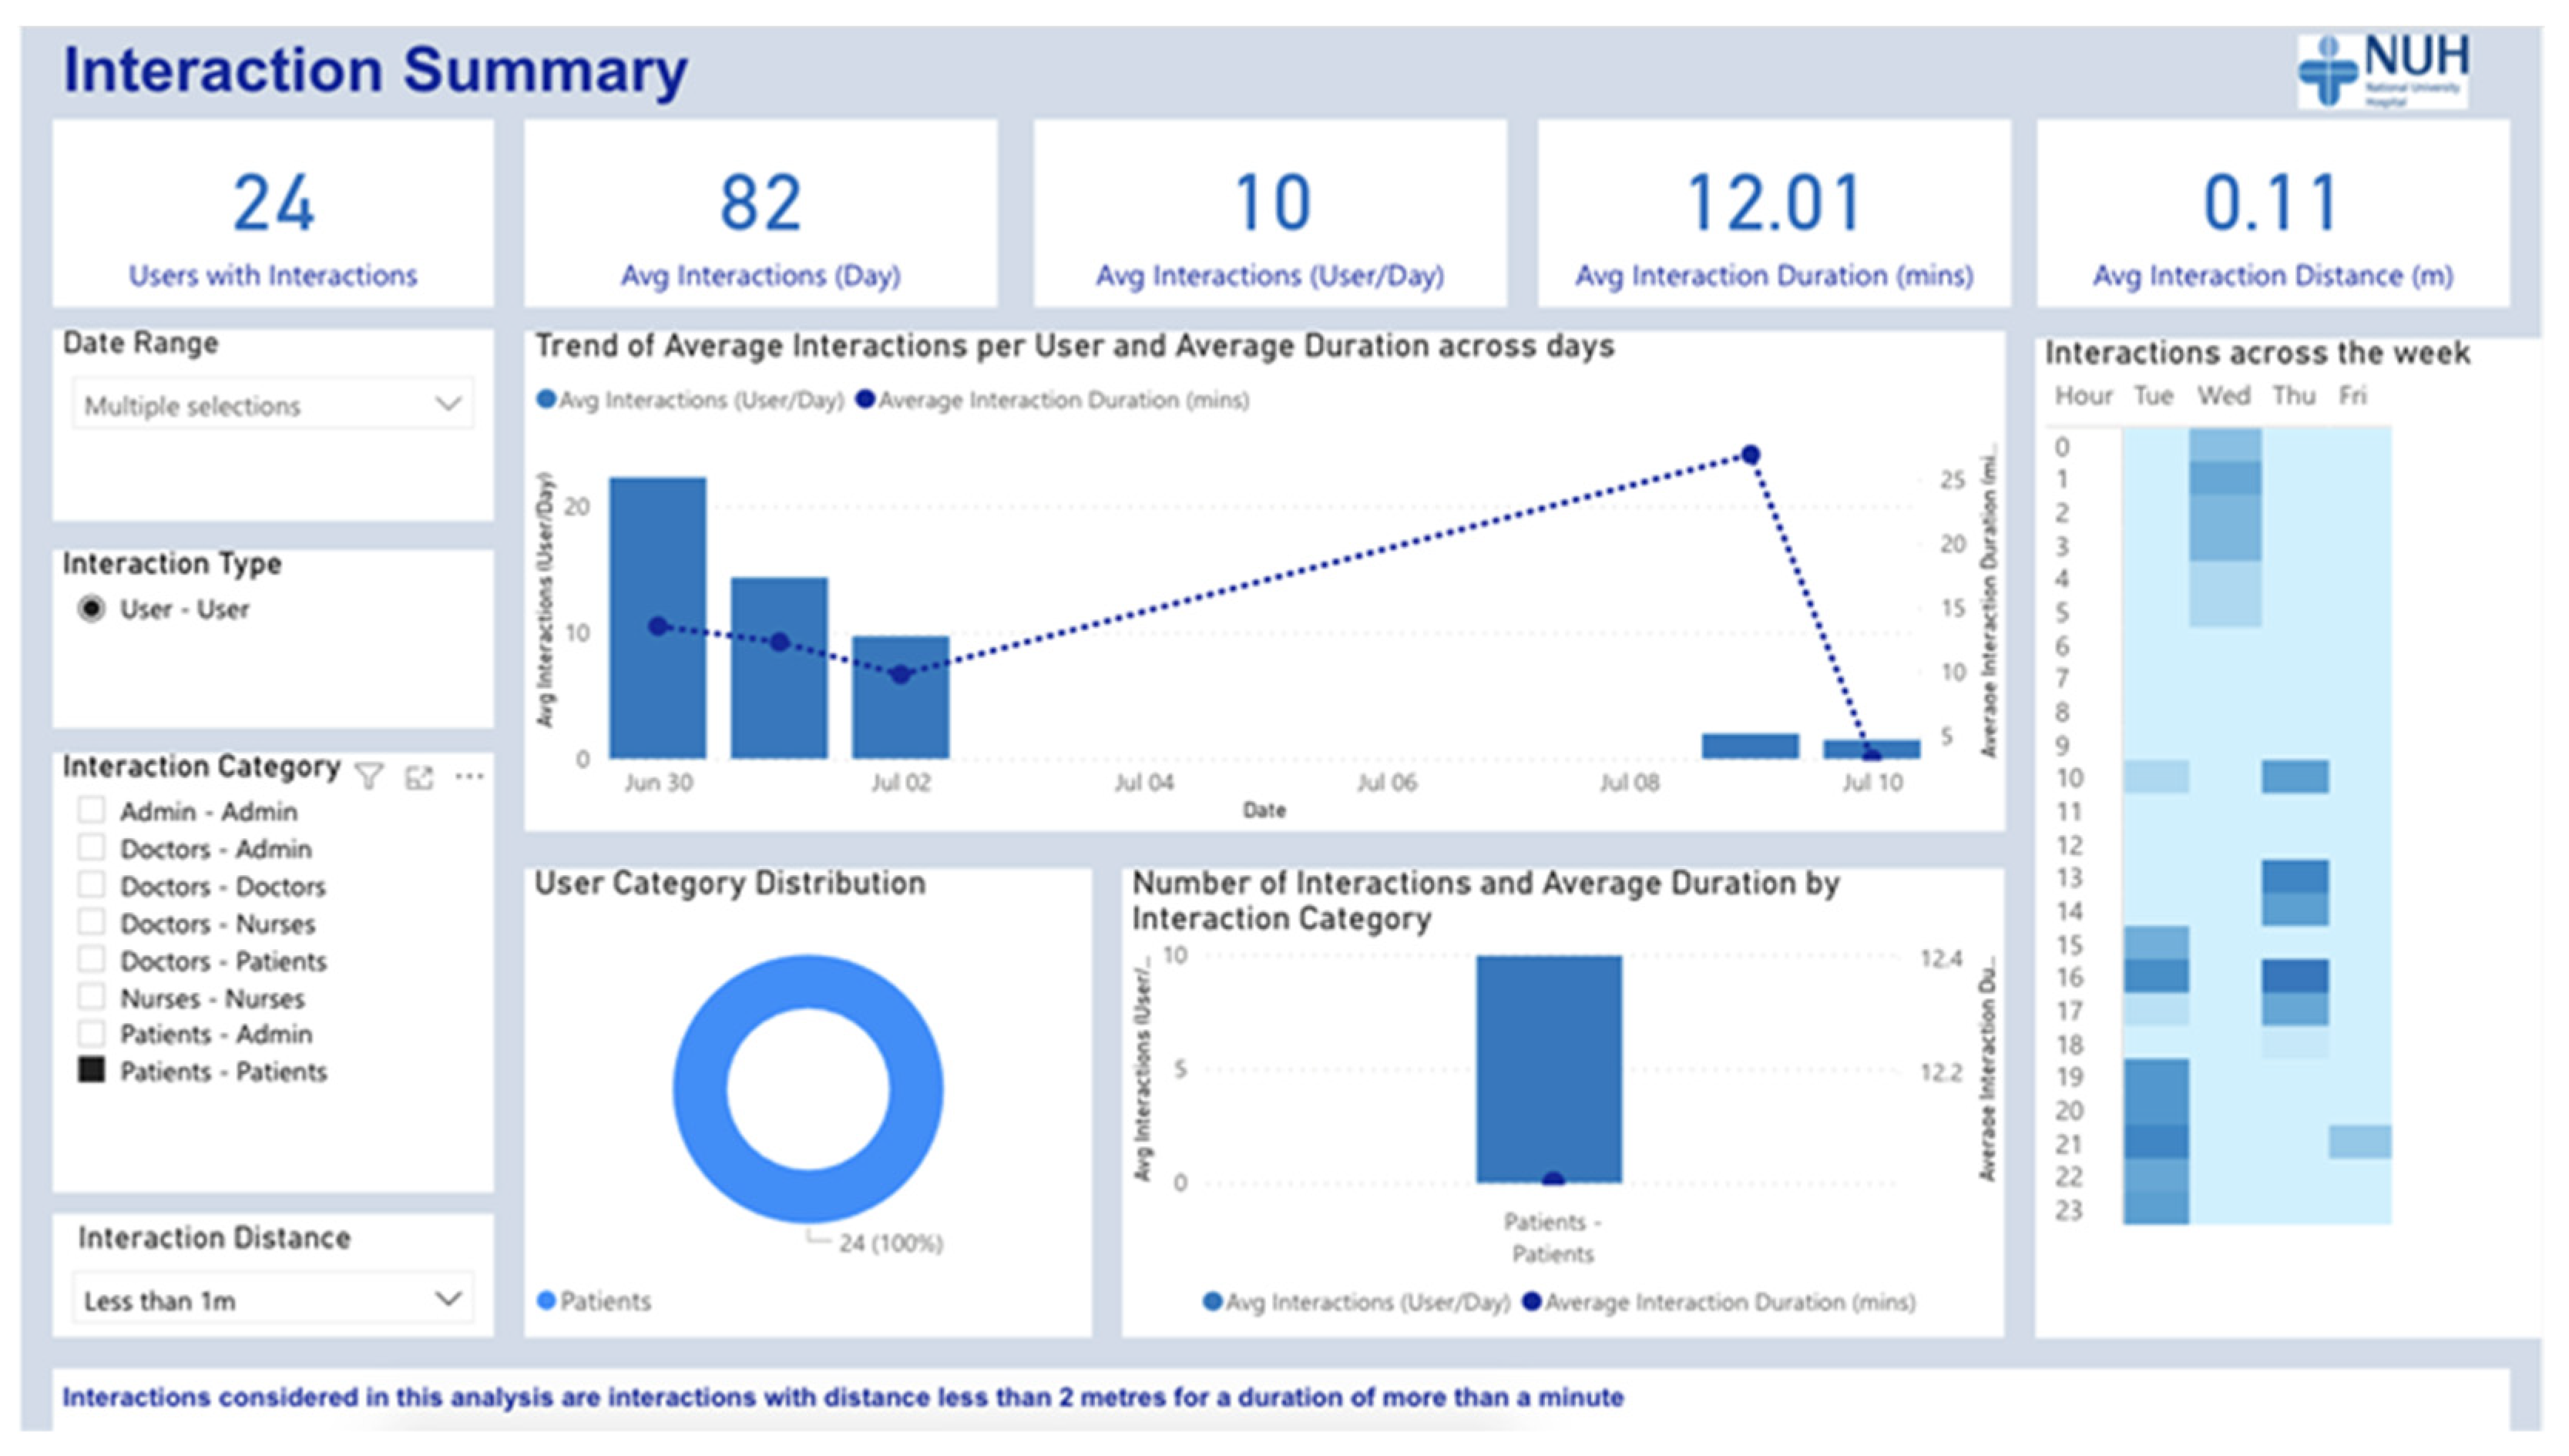Click Patients legend marker under donut chart
This screenshot has height=1456, width=2569.
pos(546,1300)
